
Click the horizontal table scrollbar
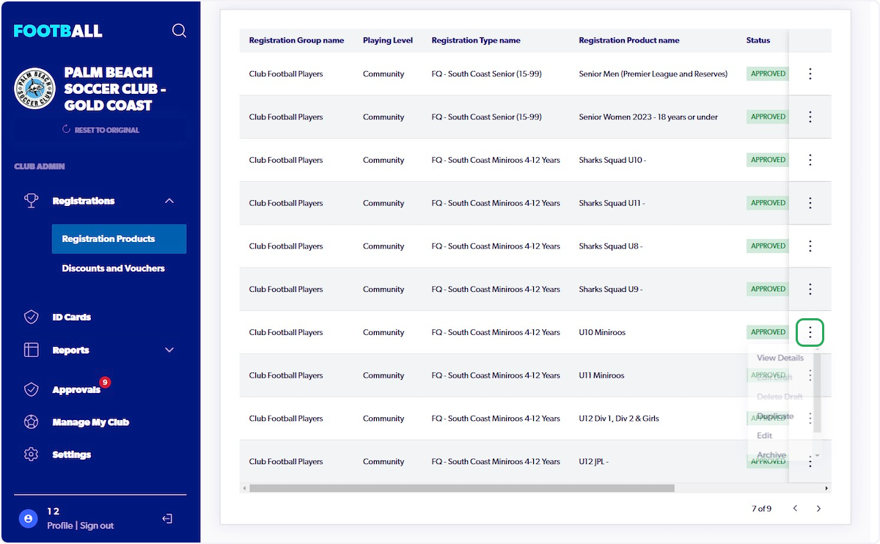(x=461, y=488)
